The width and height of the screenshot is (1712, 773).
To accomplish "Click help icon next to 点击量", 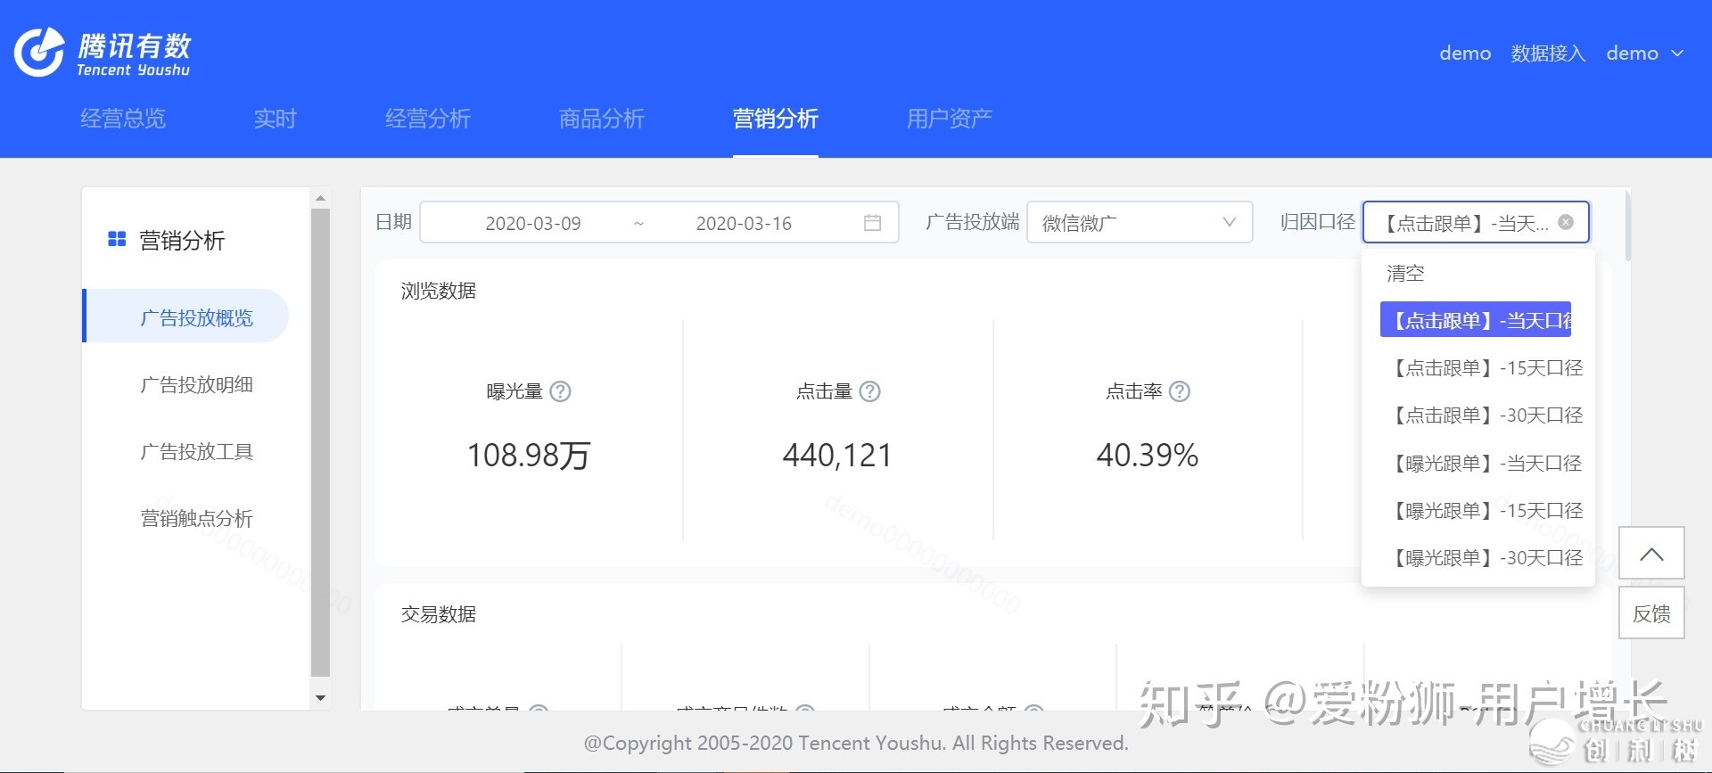I will [x=869, y=391].
